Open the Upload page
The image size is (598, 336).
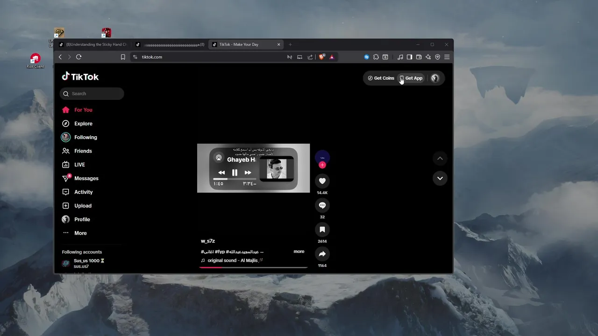click(77, 206)
